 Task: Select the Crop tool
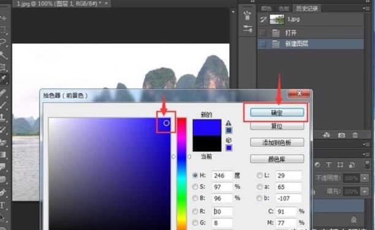[x=3, y=67]
